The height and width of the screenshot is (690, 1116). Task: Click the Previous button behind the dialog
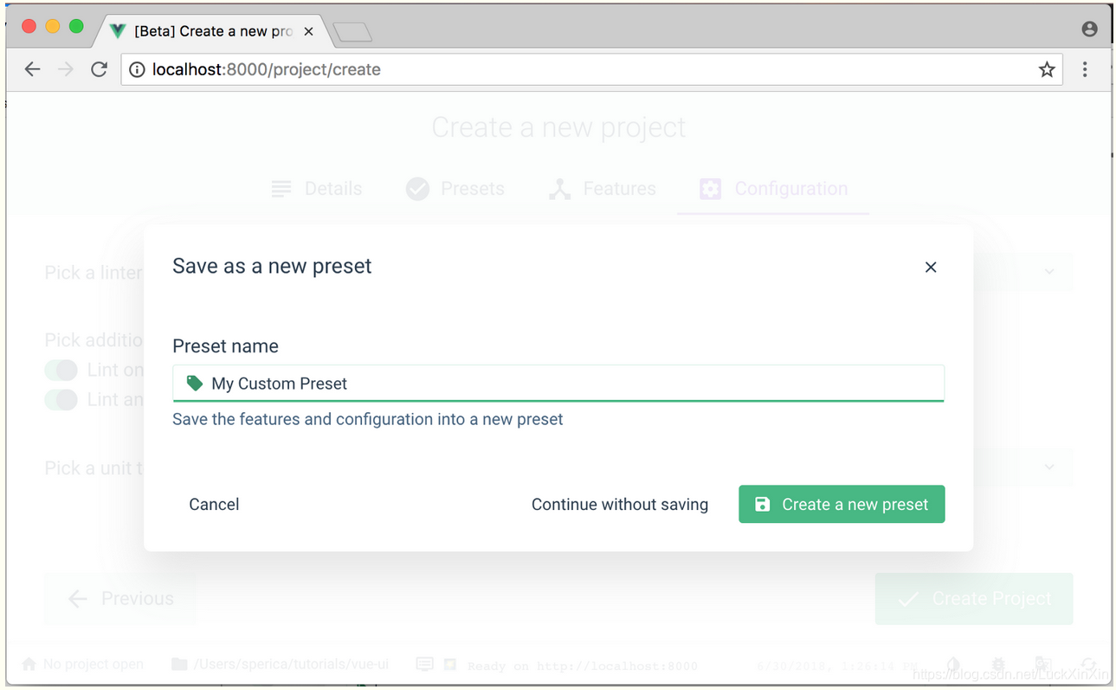[120, 599]
